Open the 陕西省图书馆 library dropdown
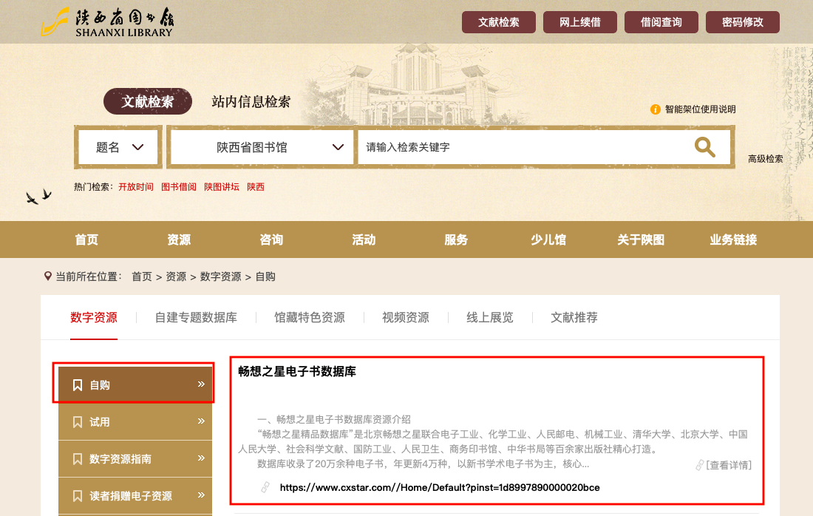813x516 pixels. point(262,147)
